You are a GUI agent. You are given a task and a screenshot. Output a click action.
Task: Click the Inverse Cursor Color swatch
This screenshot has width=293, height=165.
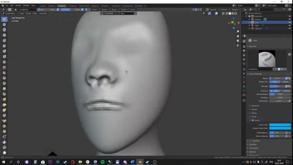pyautogui.click(x=280, y=128)
